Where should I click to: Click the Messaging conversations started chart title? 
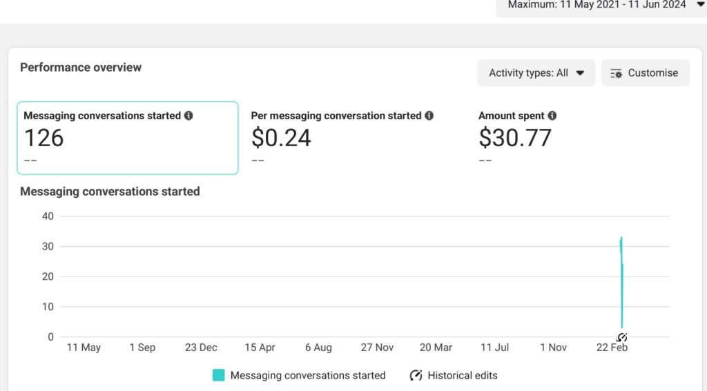[x=110, y=192]
